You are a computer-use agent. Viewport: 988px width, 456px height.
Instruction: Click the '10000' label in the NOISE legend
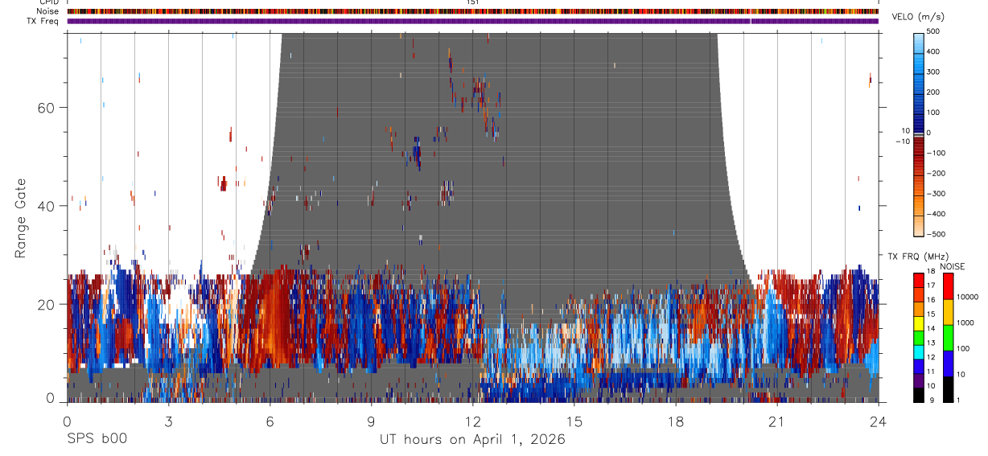click(967, 297)
